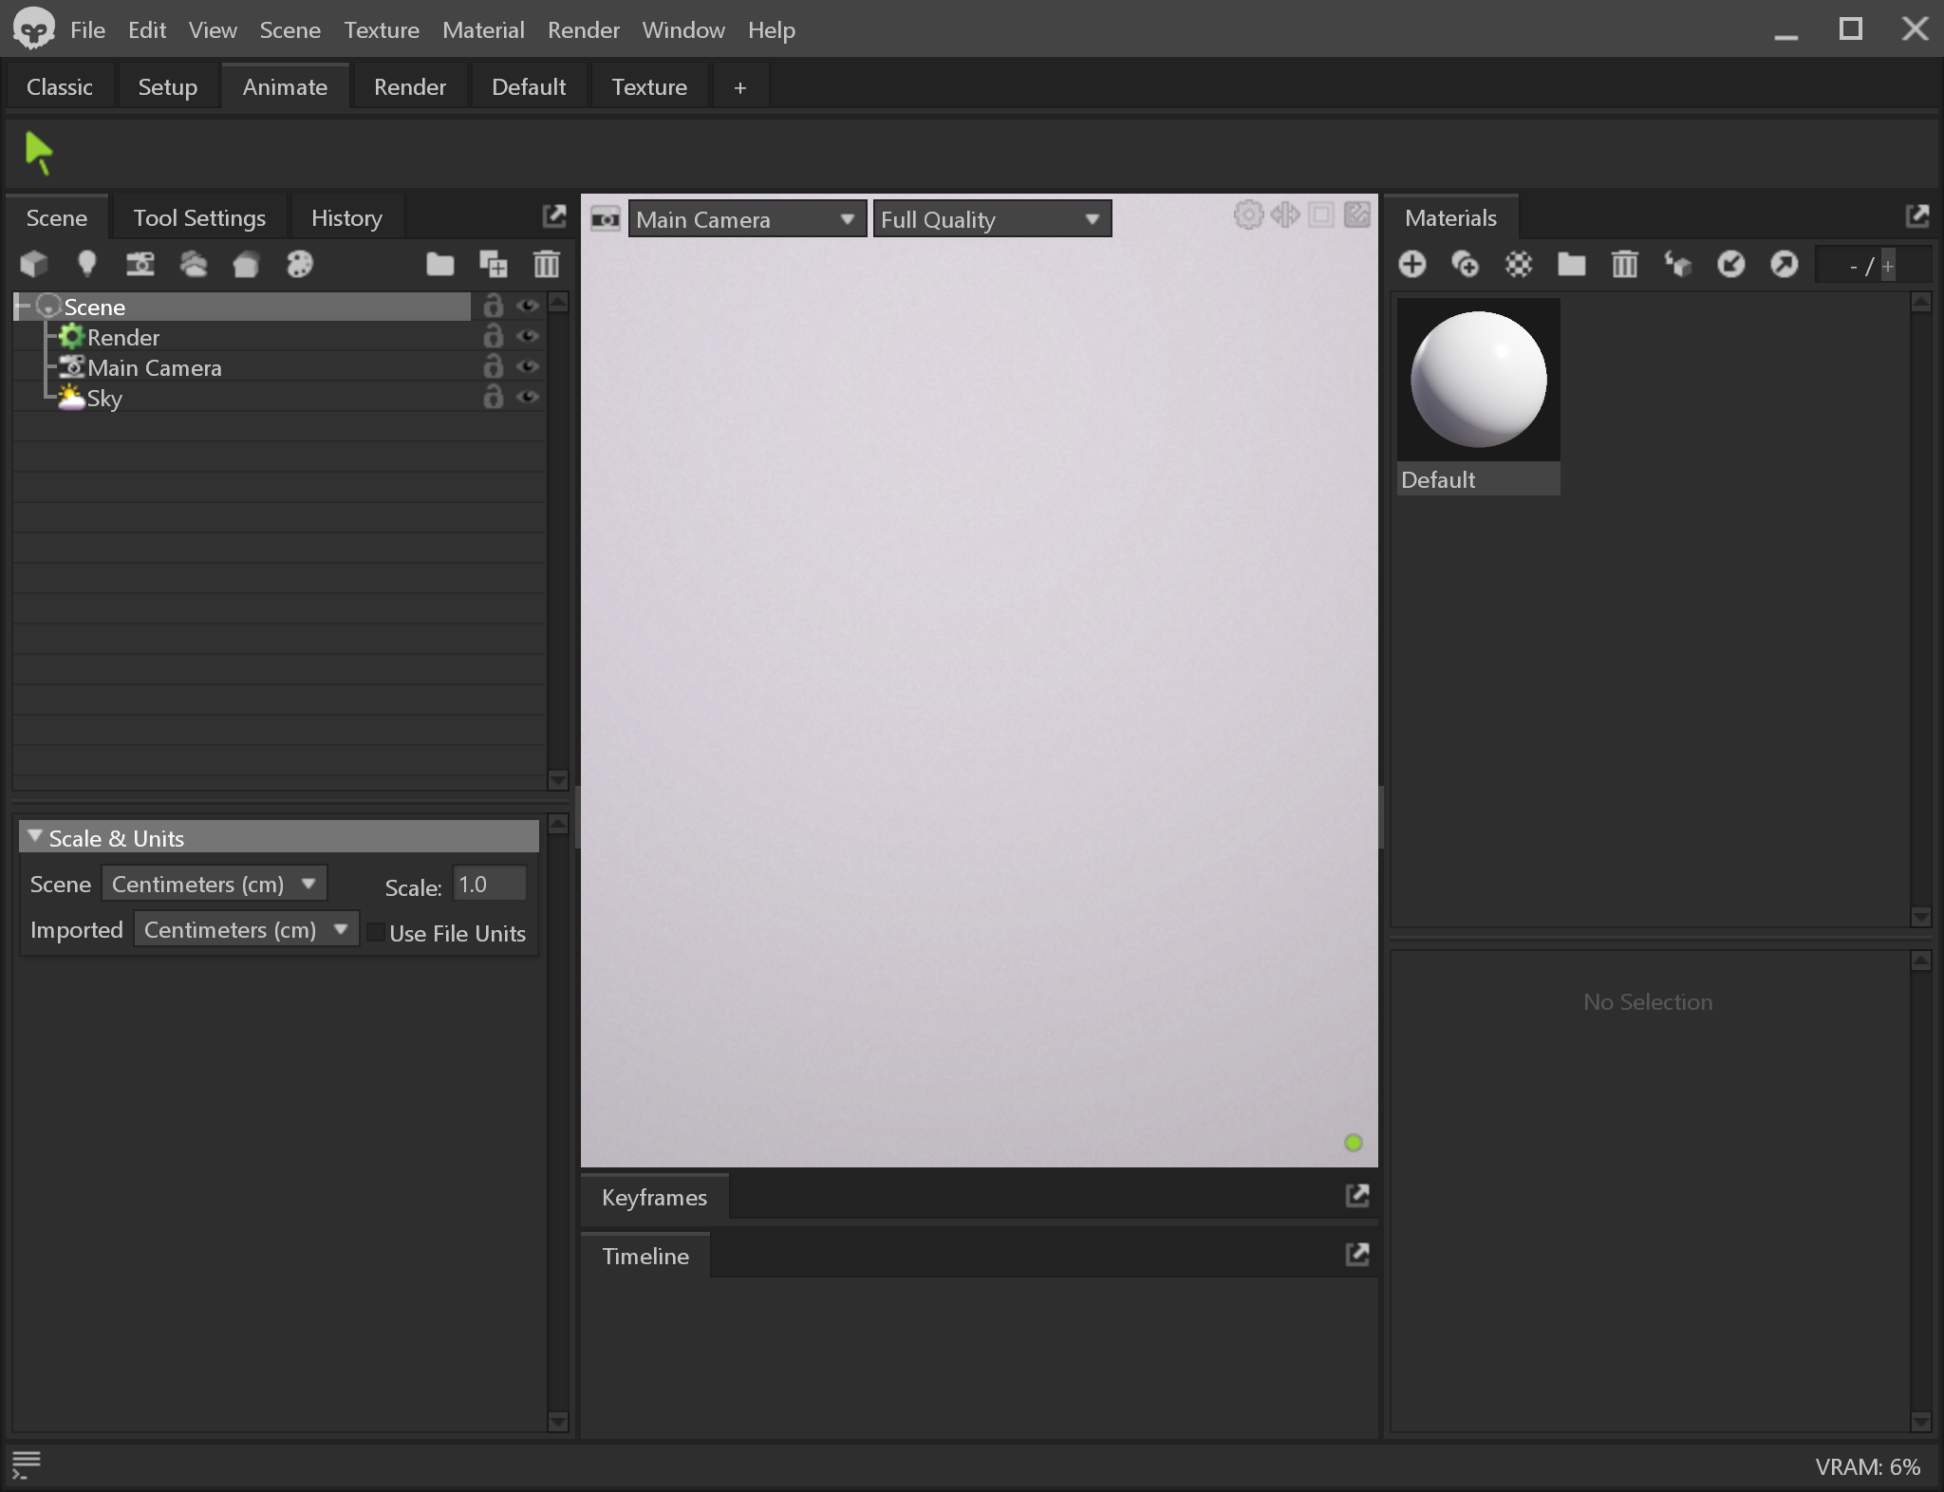Screen dimensions: 1944x1492
Task: Open the Full Quality dropdown
Action: (x=991, y=219)
